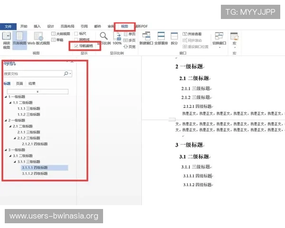Open a 新建窗口 new window

click(146, 38)
